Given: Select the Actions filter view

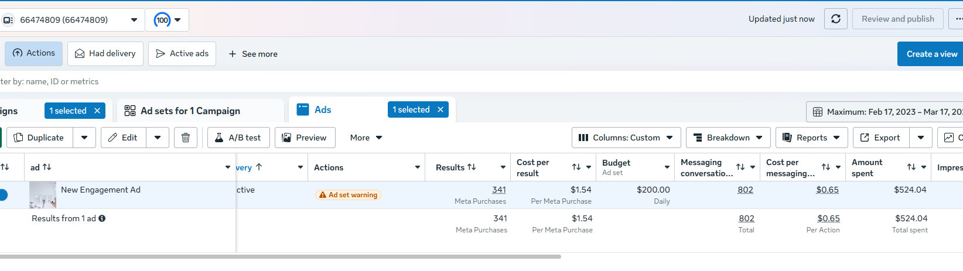Looking at the screenshot, I should coord(34,53).
